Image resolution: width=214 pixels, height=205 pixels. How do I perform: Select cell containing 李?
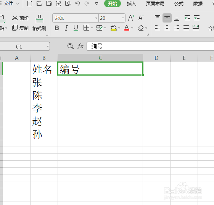point(44,108)
